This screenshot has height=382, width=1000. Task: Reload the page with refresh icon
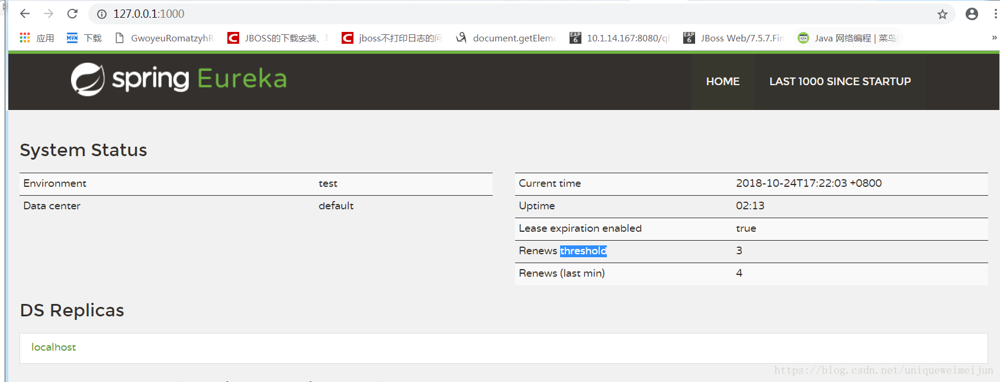[x=72, y=14]
